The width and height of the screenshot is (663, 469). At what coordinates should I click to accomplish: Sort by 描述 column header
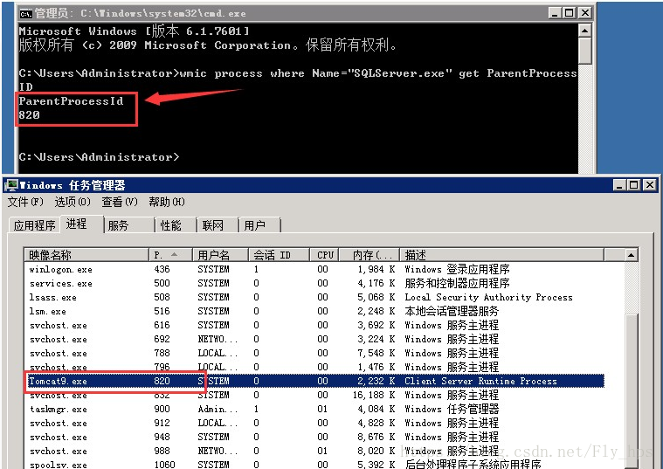(x=502, y=255)
